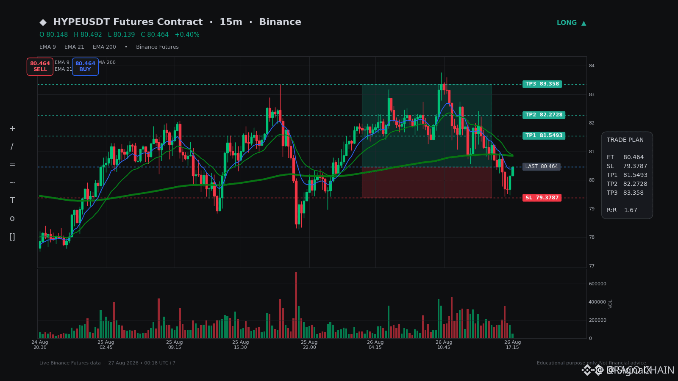Select the TP3 83.358 row in Trade Plan
Image resolution: width=678 pixels, height=381 pixels.
[625, 193]
